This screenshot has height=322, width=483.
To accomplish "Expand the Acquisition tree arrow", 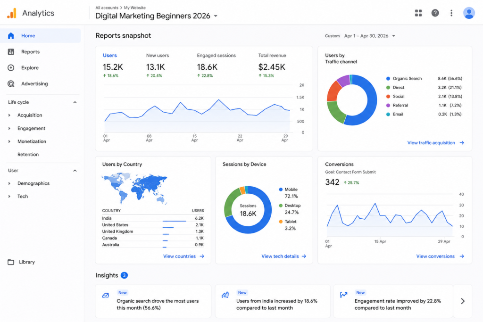I will (9, 115).
